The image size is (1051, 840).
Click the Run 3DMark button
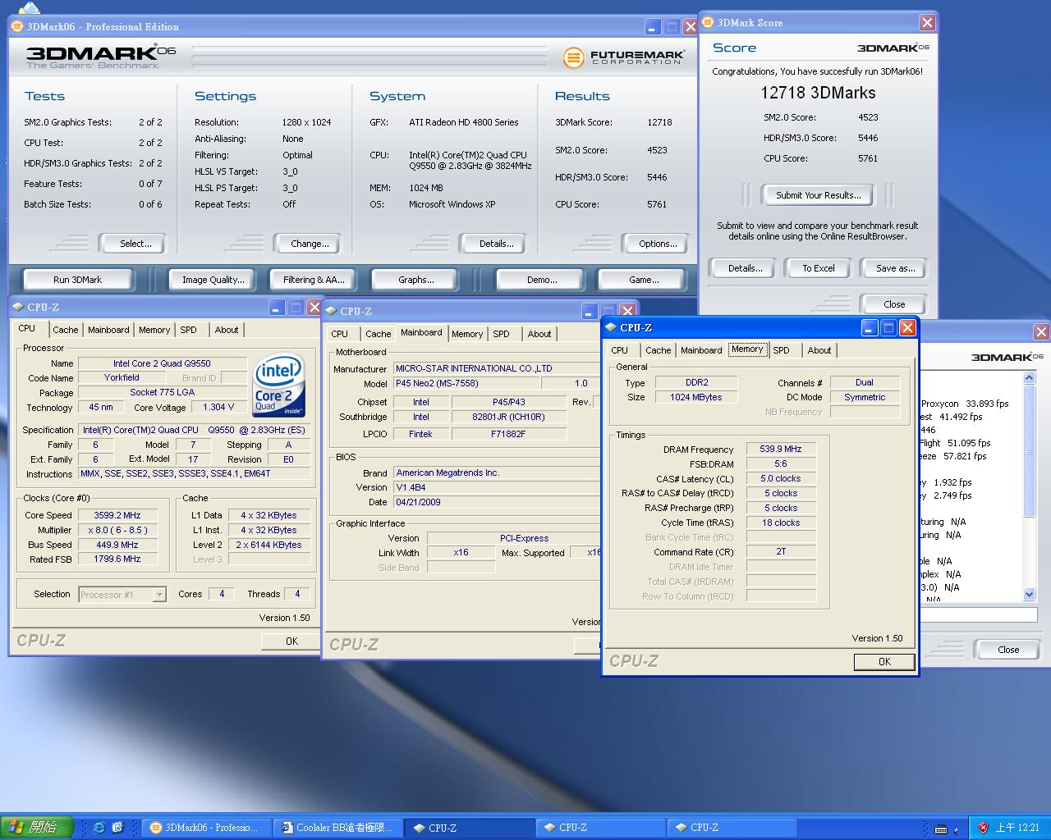click(78, 280)
